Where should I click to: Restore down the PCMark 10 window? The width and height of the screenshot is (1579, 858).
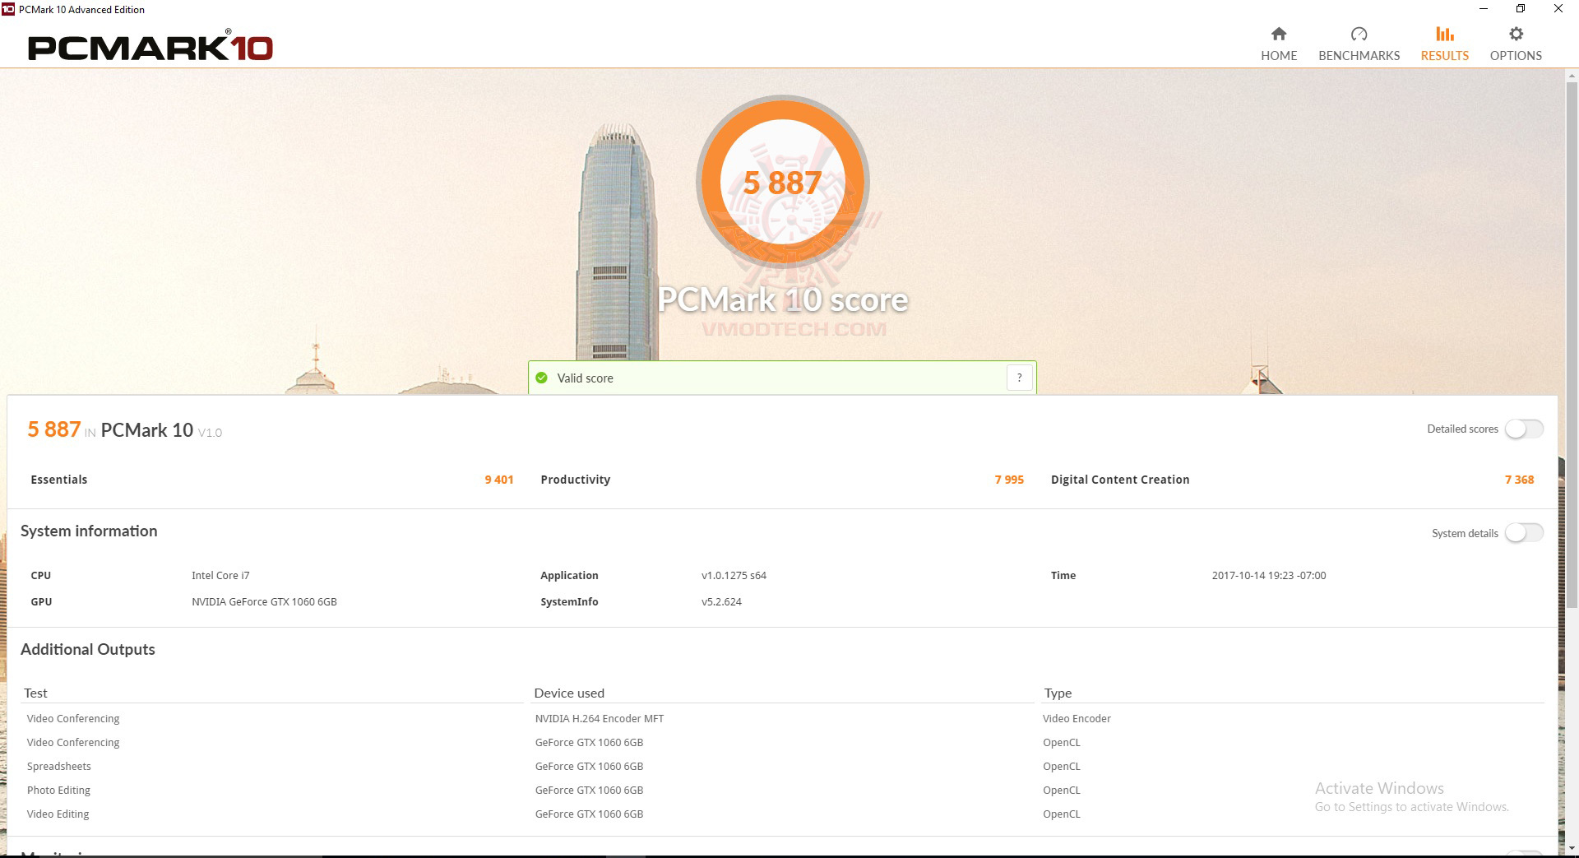click(1521, 9)
